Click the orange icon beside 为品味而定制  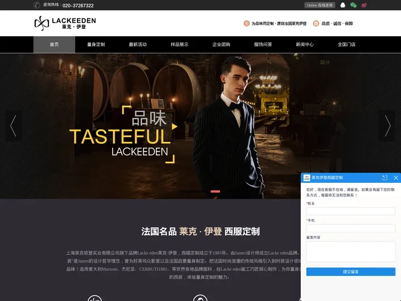coord(247,23)
